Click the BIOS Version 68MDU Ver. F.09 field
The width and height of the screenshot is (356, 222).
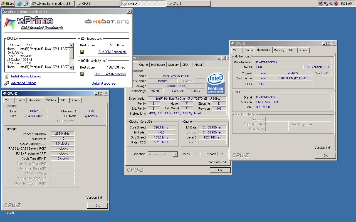tap(293, 102)
